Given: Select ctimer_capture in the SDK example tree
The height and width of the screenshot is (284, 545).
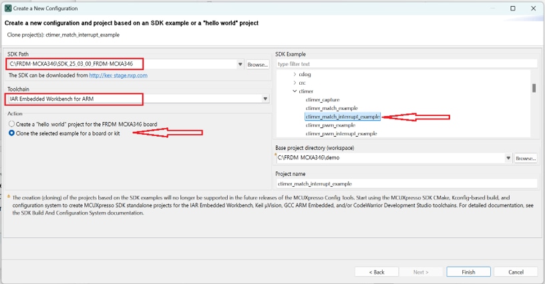Looking at the screenshot, I should [323, 99].
